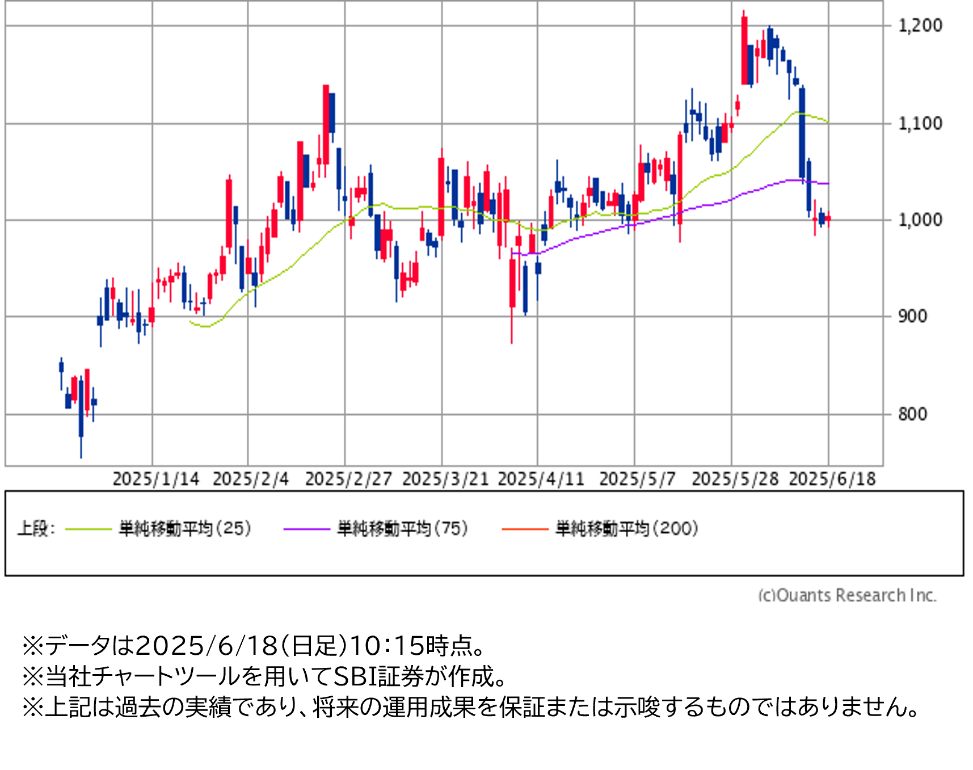
Task: Select the 単純移動平均(25) legend label
Action: point(184,529)
